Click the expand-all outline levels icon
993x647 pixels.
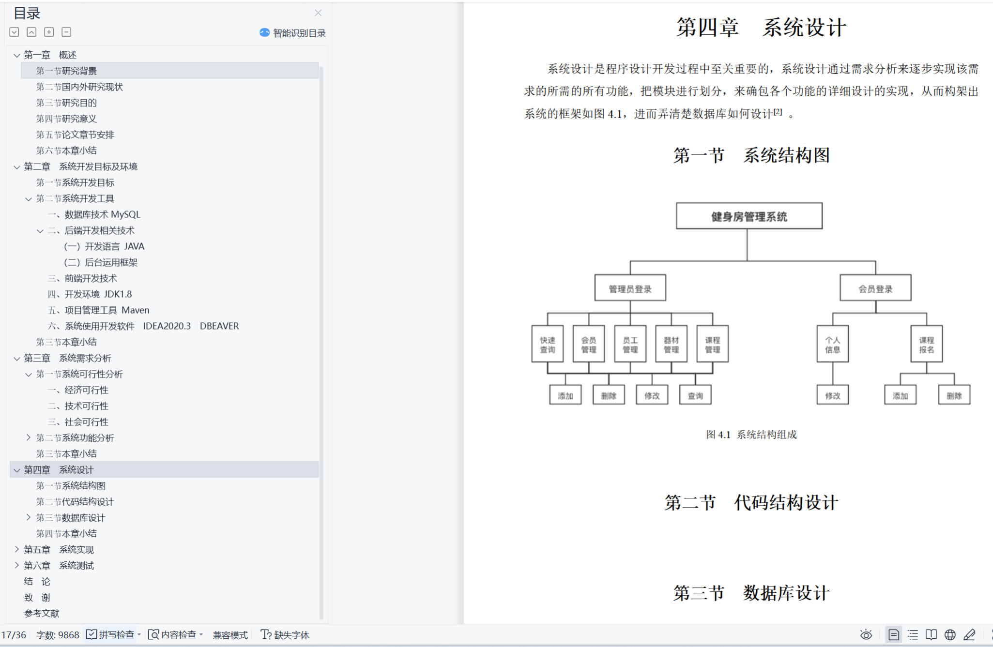[x=14, y=32]
